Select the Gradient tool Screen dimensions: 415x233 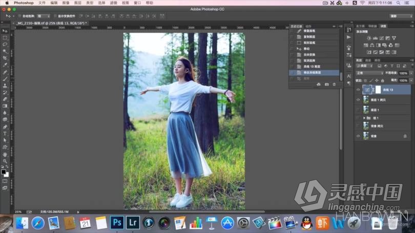[x=5, y=106]
